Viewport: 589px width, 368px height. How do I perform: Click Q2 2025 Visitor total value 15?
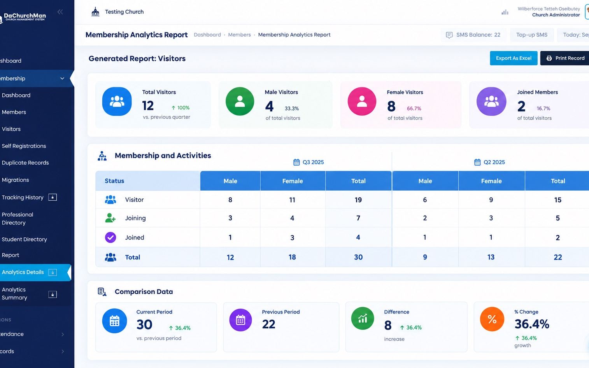tap(558, 200)
